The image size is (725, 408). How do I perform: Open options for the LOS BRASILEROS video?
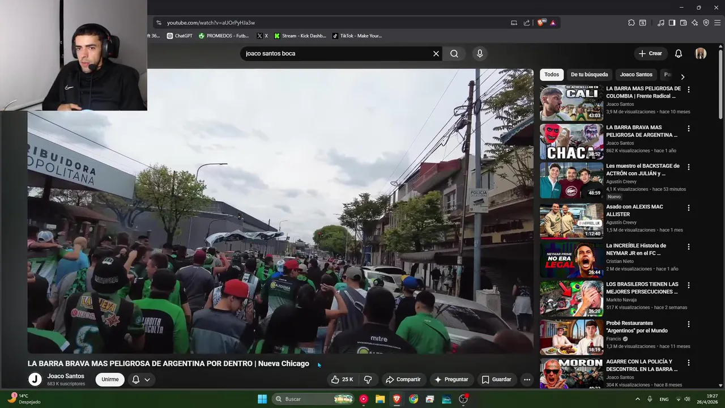[689, 286]
